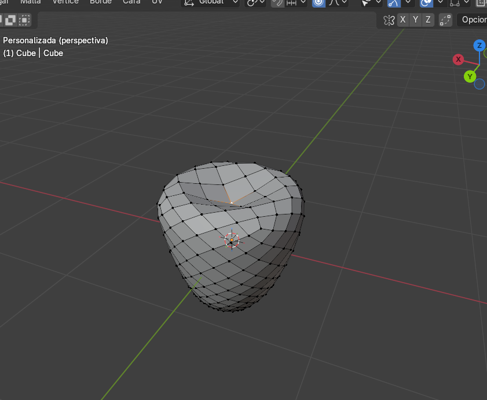
Task: Click the auto merge vertices icon
Action: tap(445, 20)
